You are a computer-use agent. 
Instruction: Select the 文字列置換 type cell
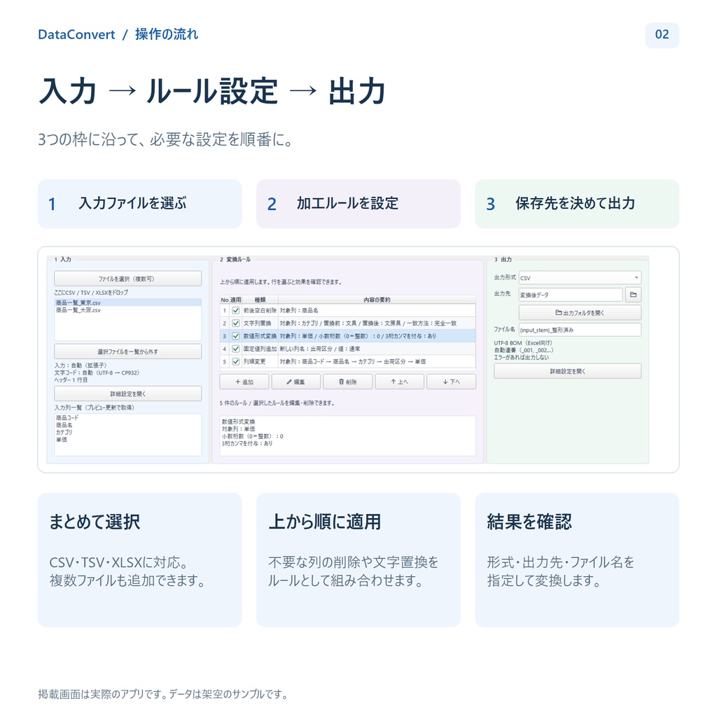click(x=260, y=323)
